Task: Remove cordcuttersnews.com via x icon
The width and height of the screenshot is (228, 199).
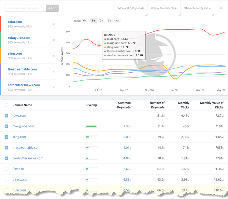Action: [53, 87]
